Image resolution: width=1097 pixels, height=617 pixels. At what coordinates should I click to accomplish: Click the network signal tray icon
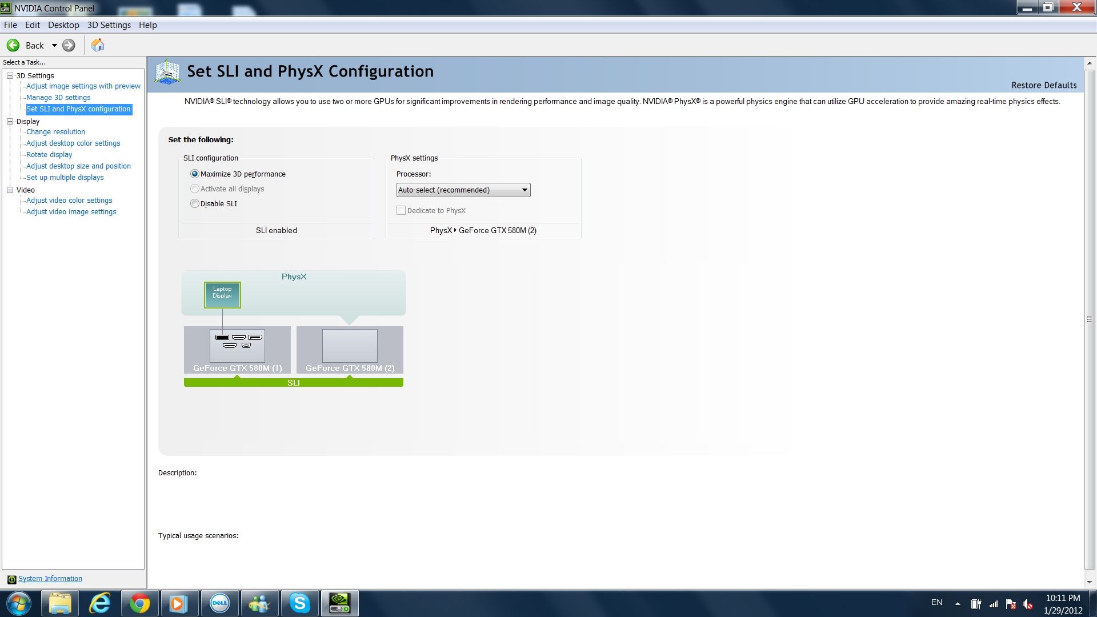pos(994,603)
